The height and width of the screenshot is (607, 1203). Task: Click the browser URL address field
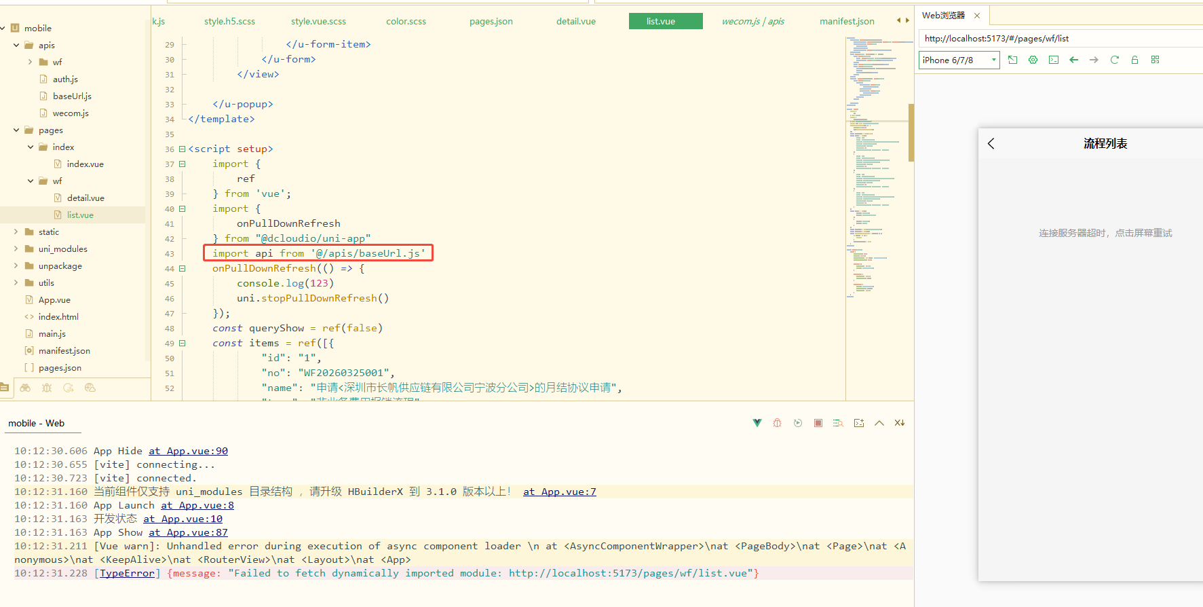point(1058,39)
